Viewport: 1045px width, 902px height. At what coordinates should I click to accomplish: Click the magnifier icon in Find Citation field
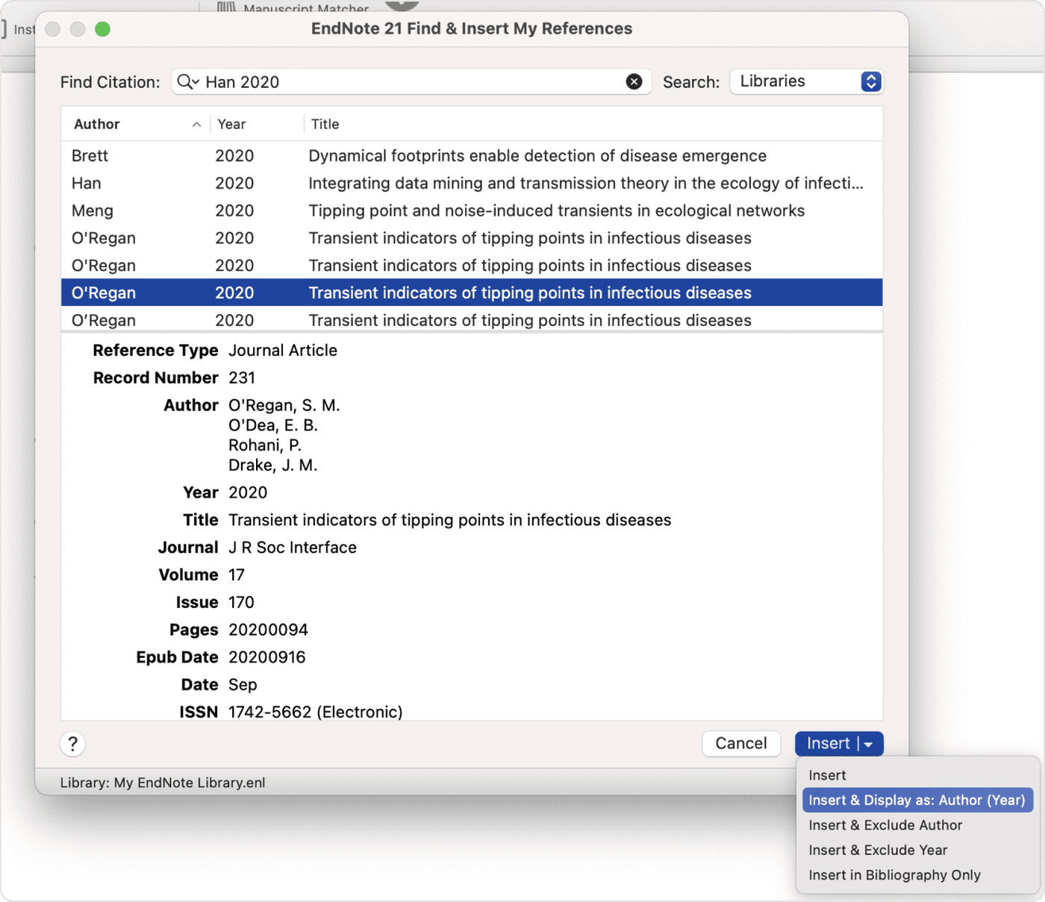click(x=184, y=82)
